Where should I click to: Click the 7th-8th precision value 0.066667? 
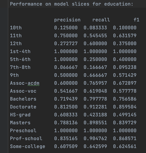coord(66,67)
